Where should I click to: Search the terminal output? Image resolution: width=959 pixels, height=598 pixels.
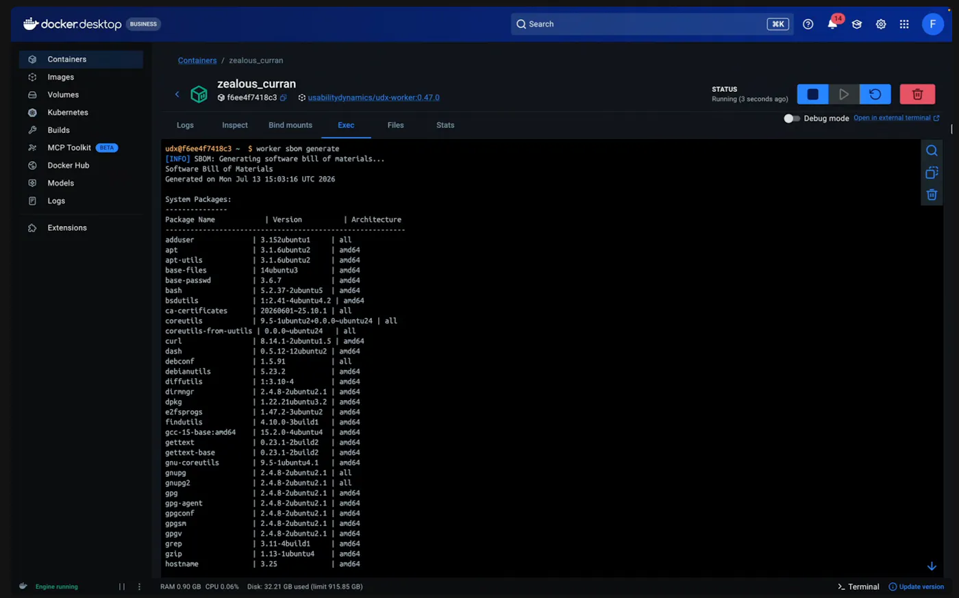pos(932,151)
